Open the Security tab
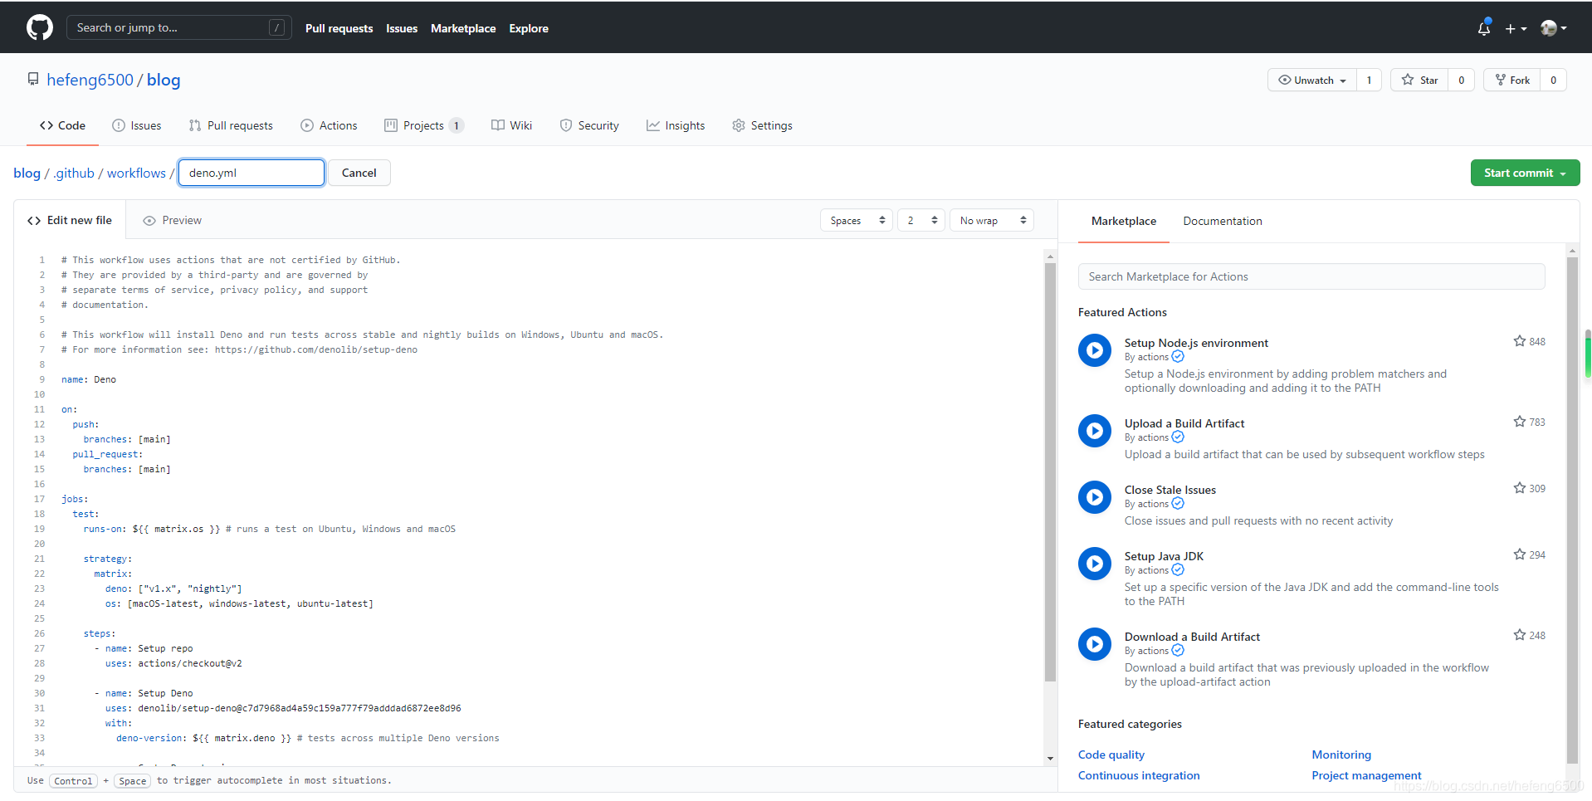 tap(589, 125)
